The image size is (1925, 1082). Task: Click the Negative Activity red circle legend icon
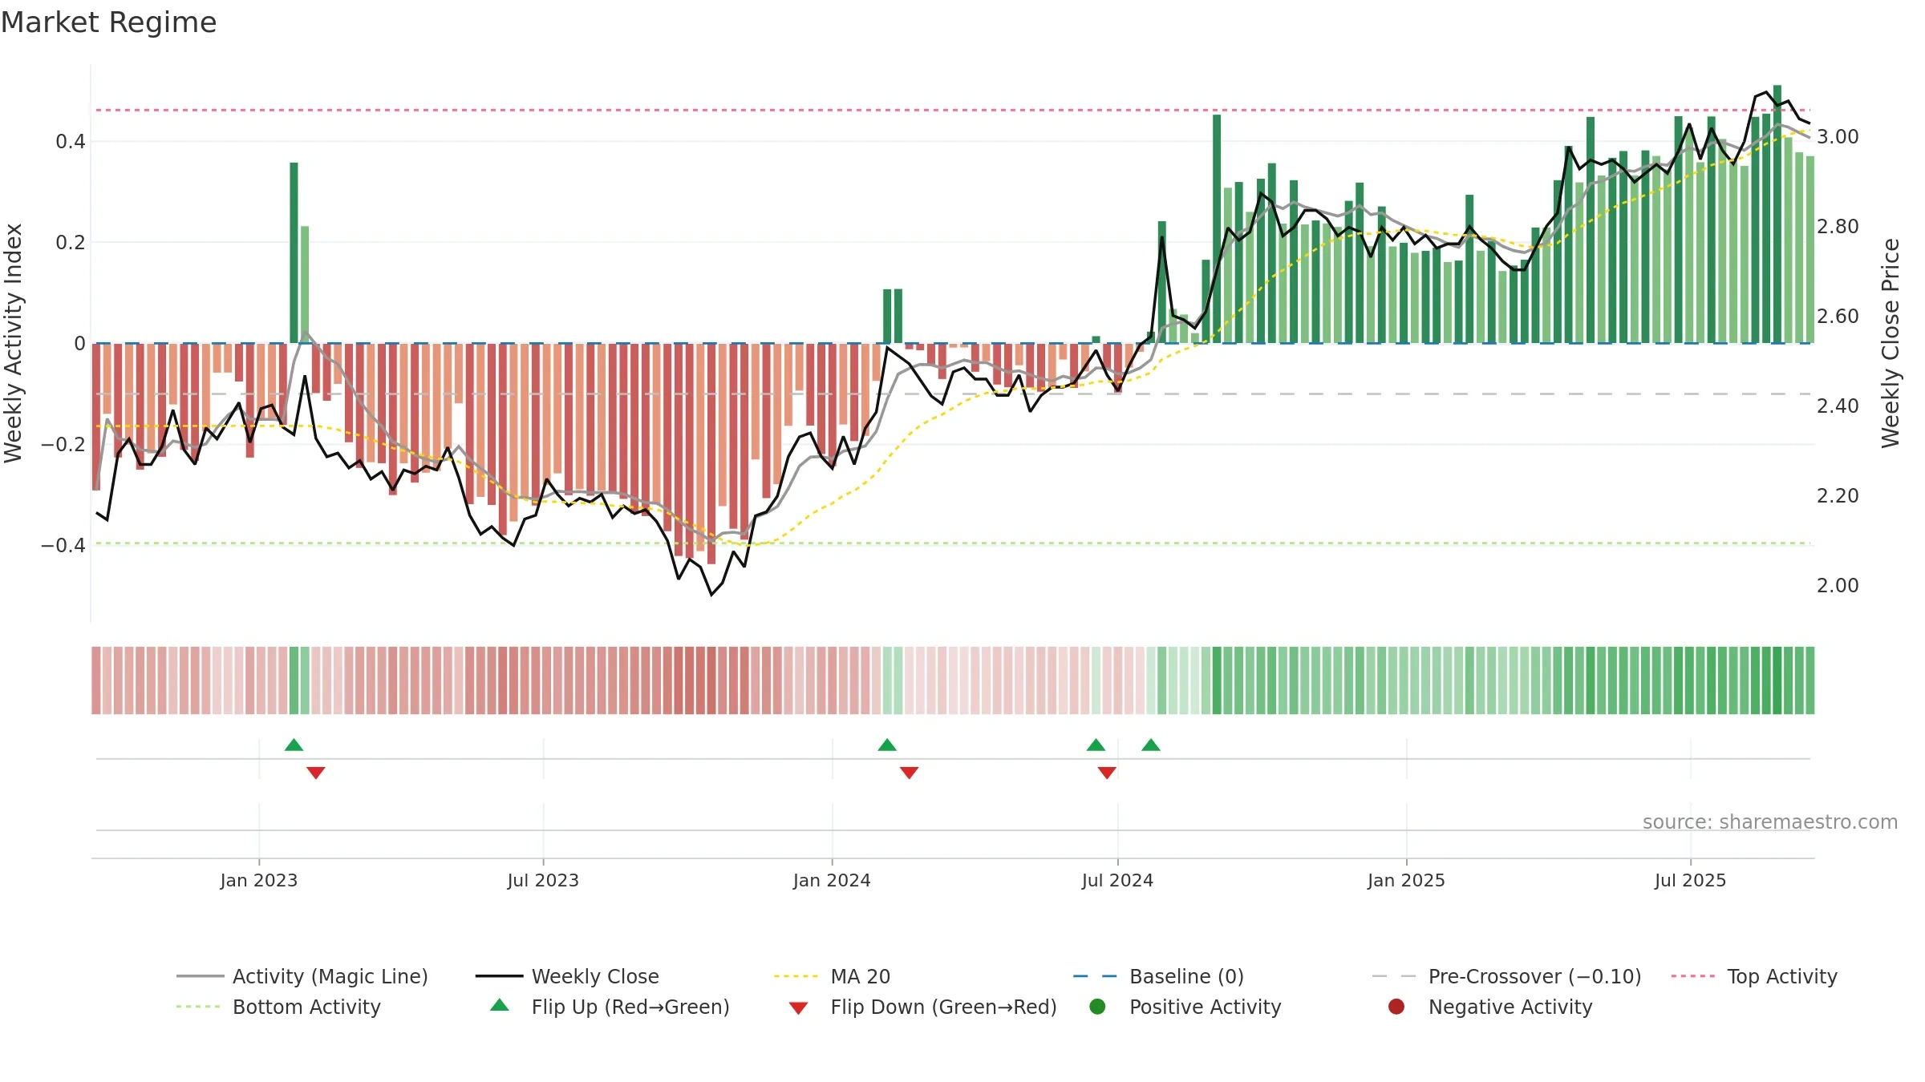coord(1396,1006)
